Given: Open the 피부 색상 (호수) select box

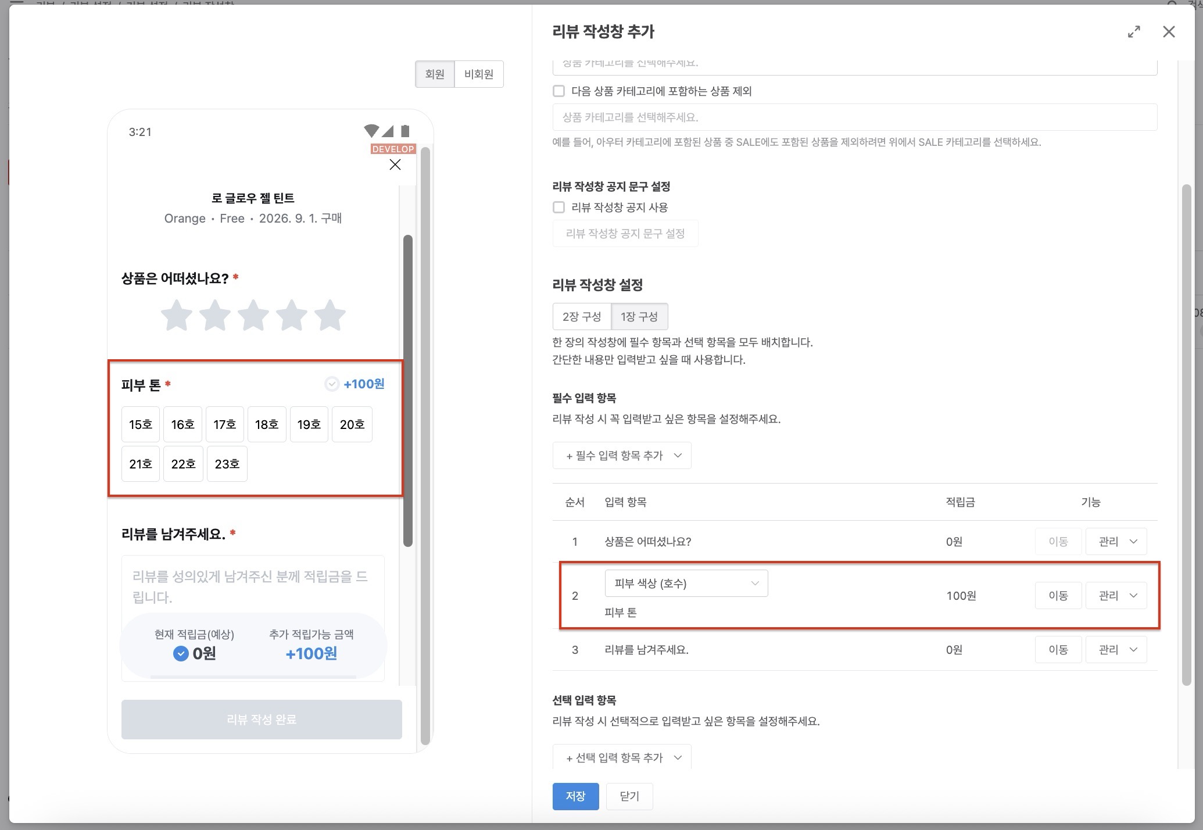Looking at the screenshot, I should tap(686, 583).
